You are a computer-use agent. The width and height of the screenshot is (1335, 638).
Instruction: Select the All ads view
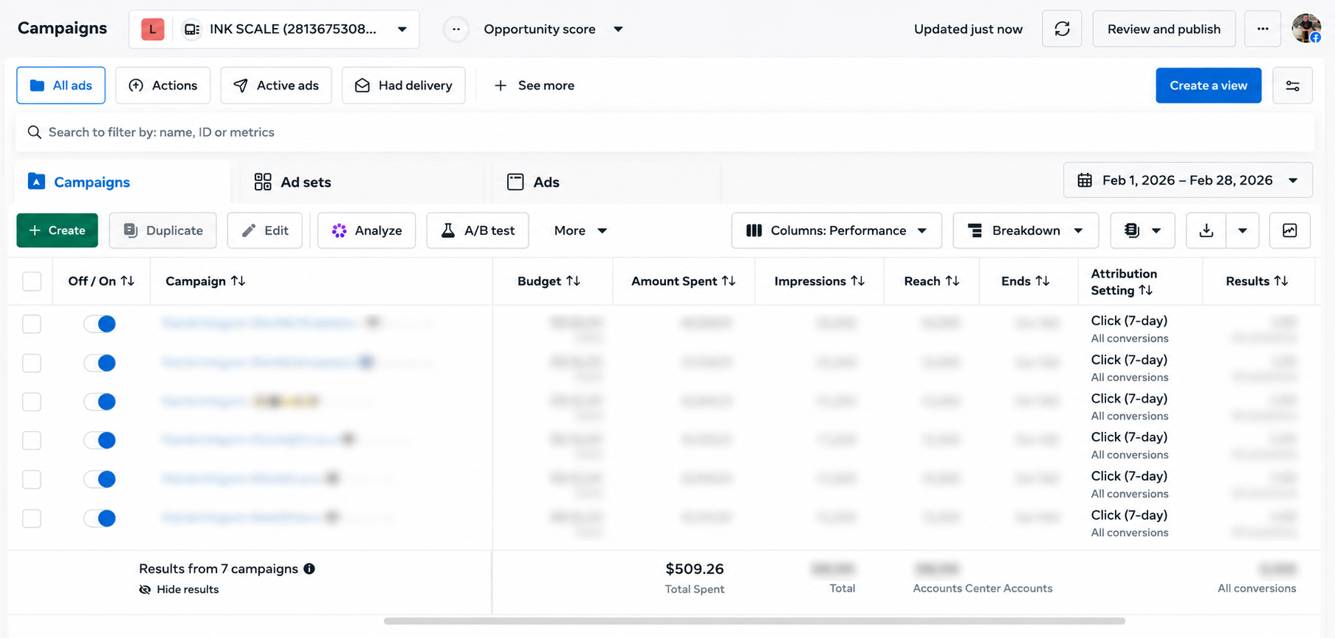61,85
